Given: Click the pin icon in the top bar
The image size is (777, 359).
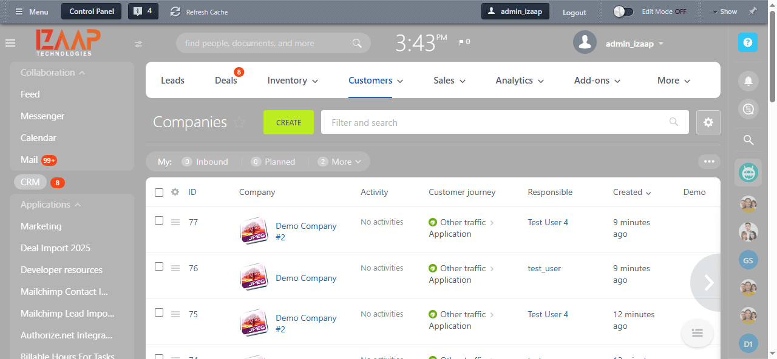Looking at the screenshot, I should click(x=753, y=11).
